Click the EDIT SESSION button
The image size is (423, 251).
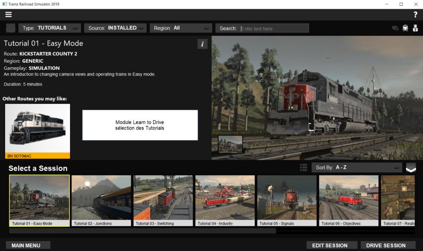click(x=332, y=245)
